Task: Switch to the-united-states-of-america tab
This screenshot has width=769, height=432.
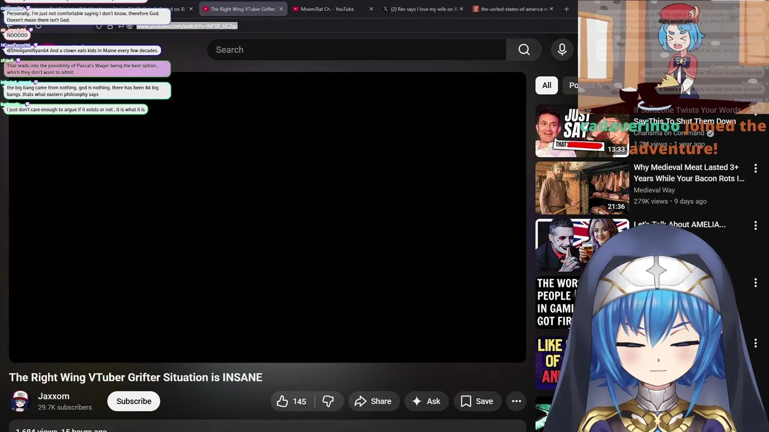Action: [514, 9]
